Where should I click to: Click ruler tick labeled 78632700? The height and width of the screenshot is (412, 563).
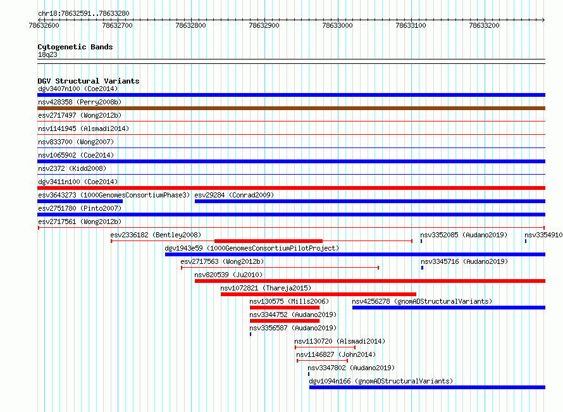pos(118,25)
